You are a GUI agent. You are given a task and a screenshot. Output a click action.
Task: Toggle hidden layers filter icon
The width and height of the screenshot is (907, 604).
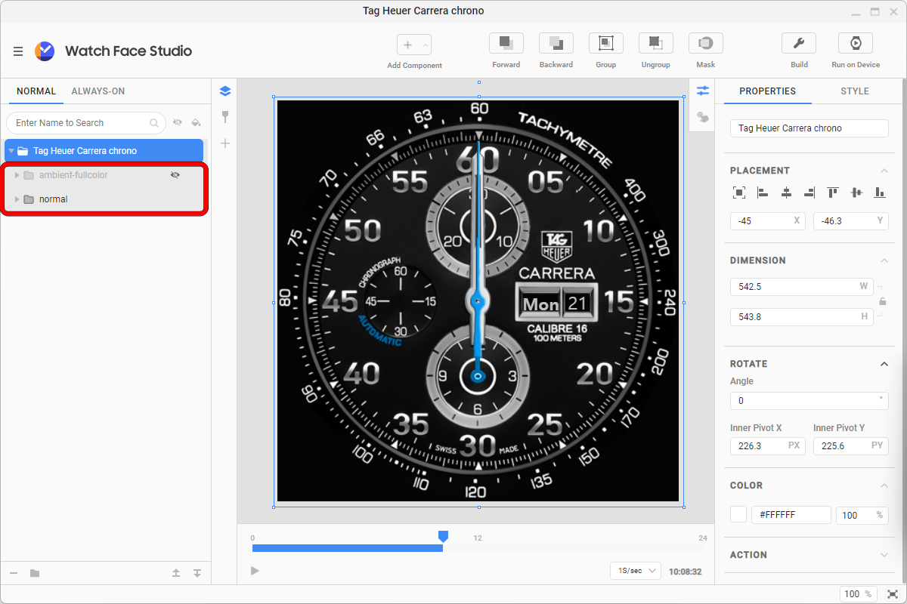(x=178, y=122)
